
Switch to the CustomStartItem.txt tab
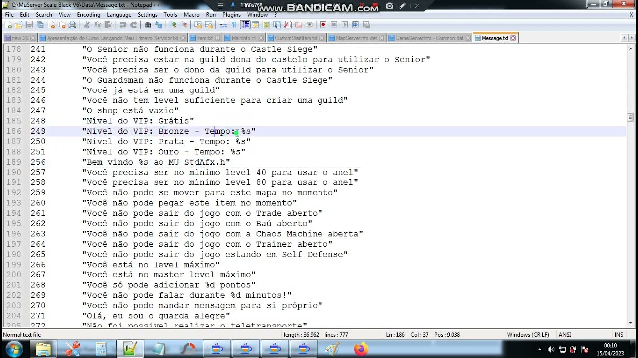[296, 38]
